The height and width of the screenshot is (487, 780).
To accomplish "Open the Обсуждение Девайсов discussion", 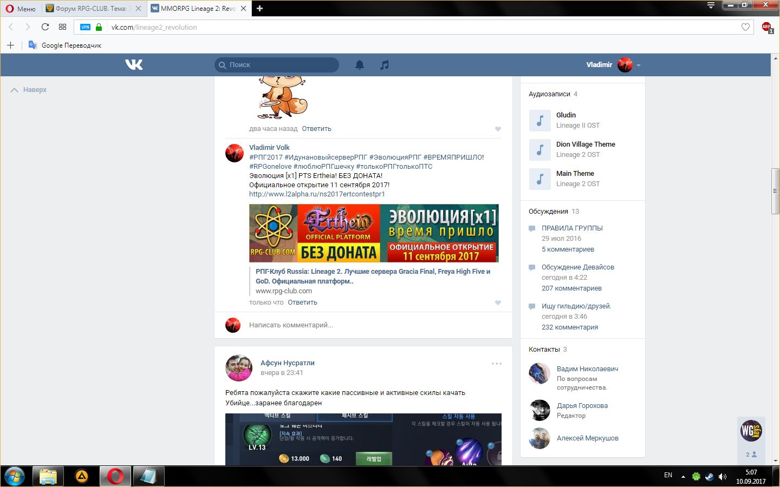I will pyautogui.click(x=577, y=267).
